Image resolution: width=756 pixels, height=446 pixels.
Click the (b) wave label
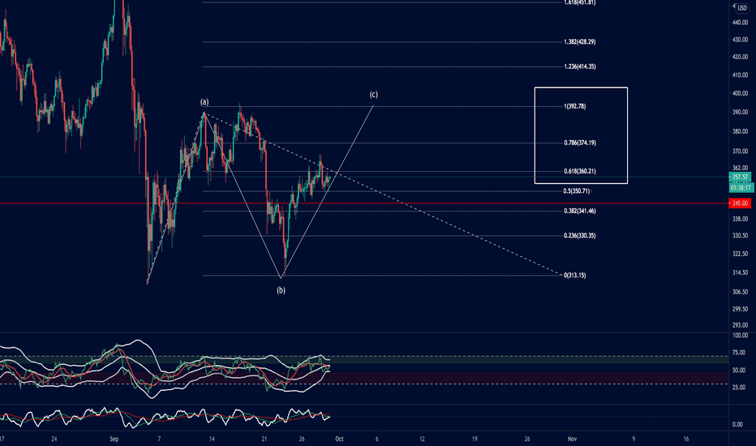click(281, 290)
